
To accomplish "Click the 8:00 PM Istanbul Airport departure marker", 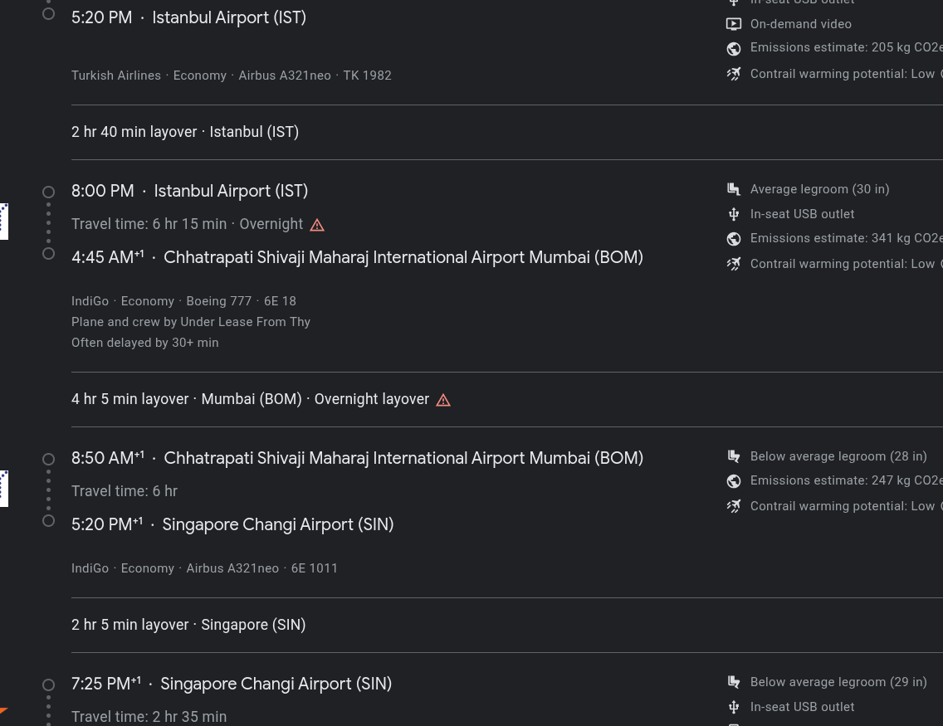I will click(49, 192).
